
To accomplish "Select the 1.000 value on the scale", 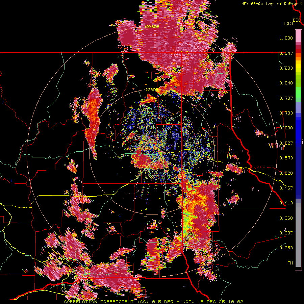I will point(286,38).
